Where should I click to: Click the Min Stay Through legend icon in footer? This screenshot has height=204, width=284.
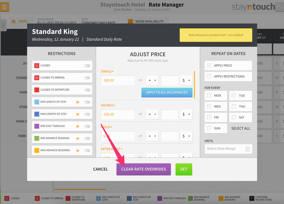coord(160,198)
